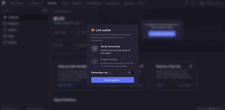225x110 pixels.
Task: Click the blue onboarding button in the banner
Action: click(162, 34)
